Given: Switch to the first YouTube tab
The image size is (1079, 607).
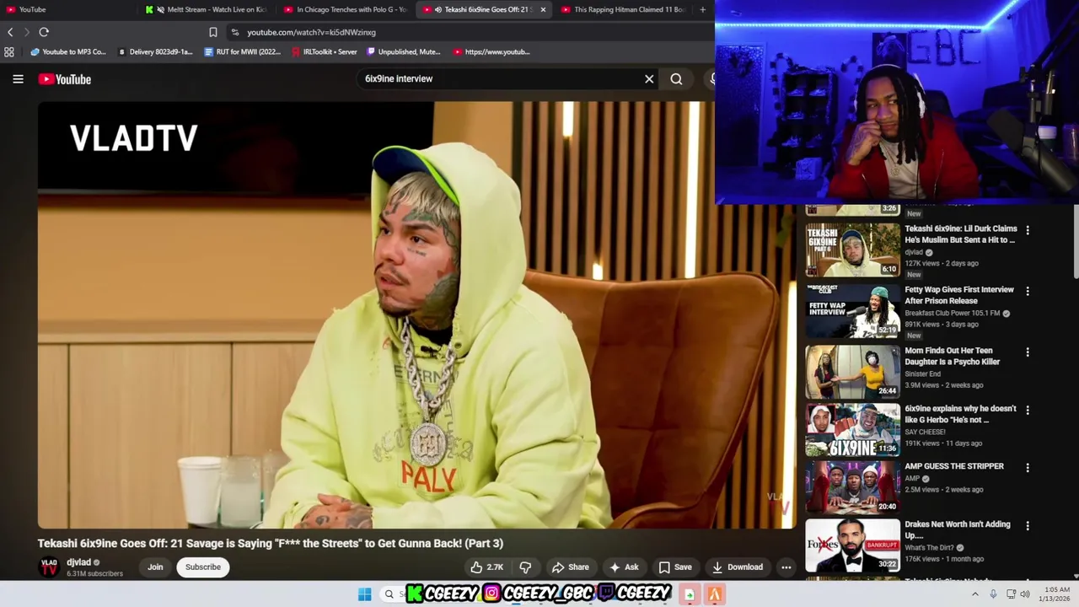Looking at the screenshot, I should pos(67,9).
